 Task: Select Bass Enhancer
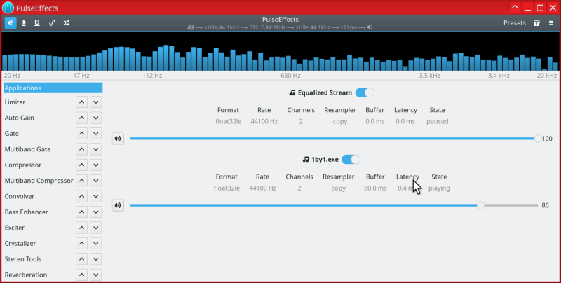26,212
